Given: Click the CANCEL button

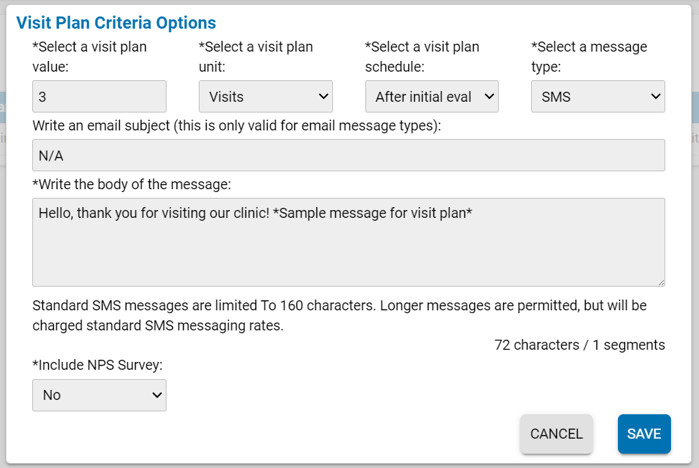Looking at the screenshot, I should [x=556, y=434].
